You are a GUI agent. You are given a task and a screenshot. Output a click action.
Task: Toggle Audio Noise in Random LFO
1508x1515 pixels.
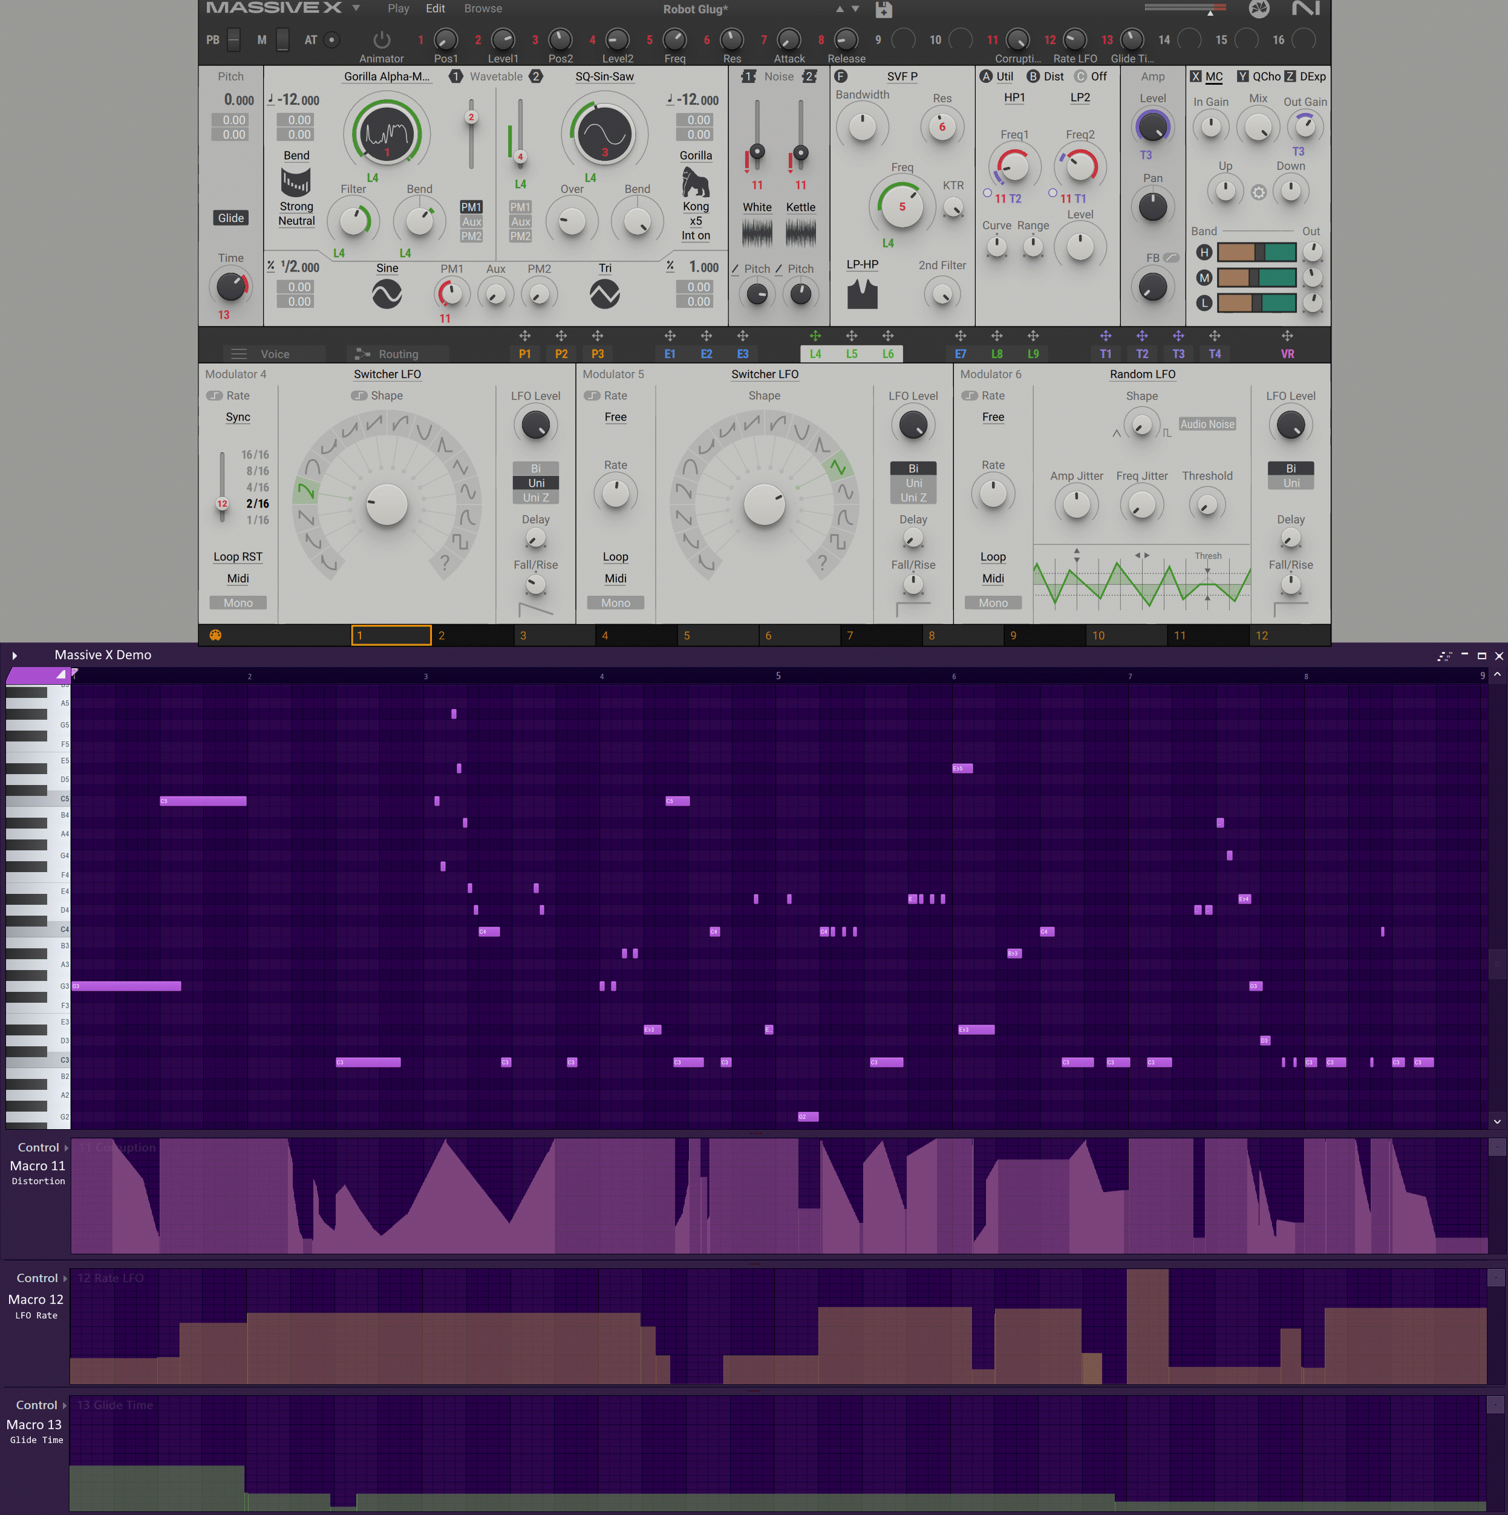[x=1206, y=424]
